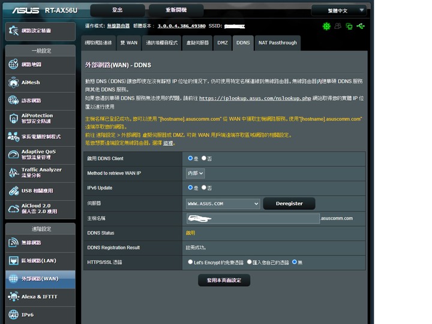432x324 pixels.
Task: Switch to the Internet Connection tab
Action: pyautogui.click(x=98, y=43)
